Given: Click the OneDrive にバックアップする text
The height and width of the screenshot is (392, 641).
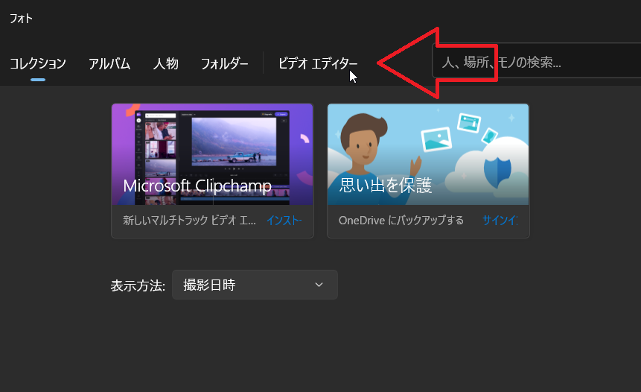Looking at the screenshot, I should point(401,220).
